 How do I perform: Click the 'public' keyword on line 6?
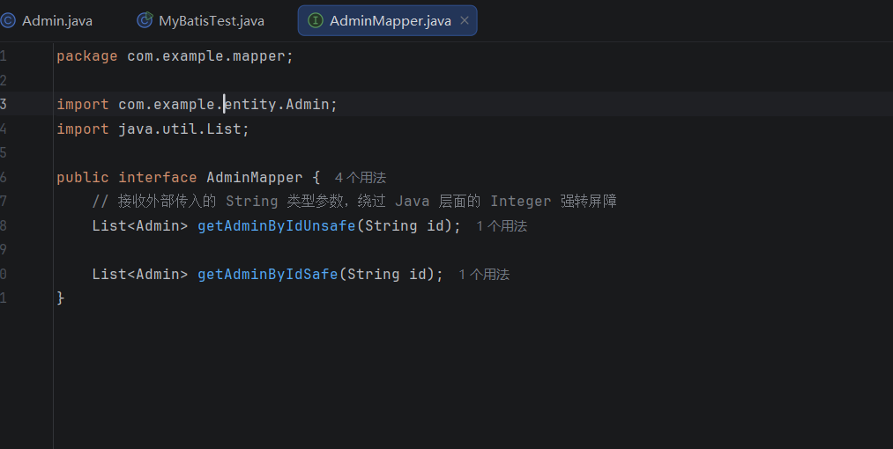(83, 178)
